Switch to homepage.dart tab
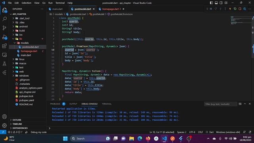 click(x=112, y=9)
